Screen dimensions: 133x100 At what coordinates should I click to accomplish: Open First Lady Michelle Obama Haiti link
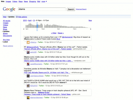click(47, 73)
